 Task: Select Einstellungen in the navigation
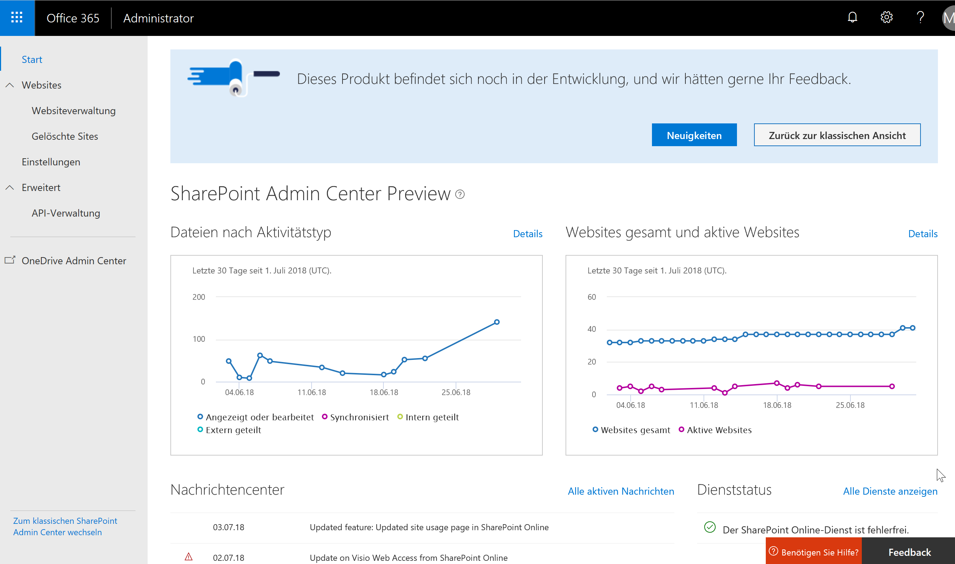[51, 162]
